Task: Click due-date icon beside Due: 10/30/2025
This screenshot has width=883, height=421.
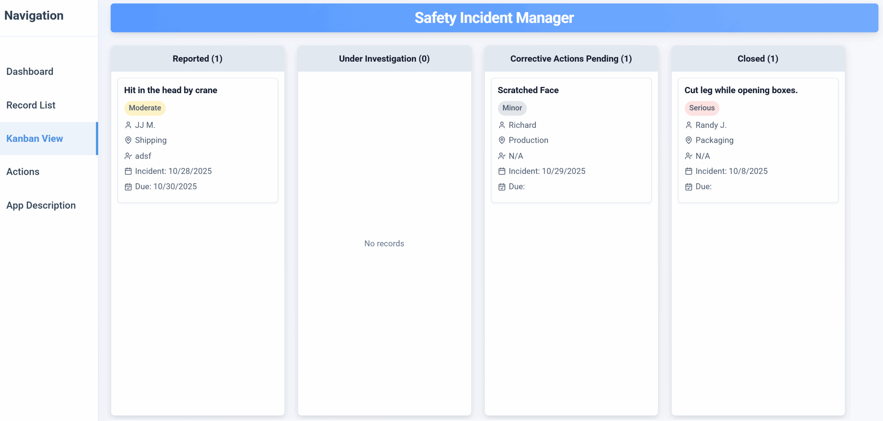Action: pos(128,187)
